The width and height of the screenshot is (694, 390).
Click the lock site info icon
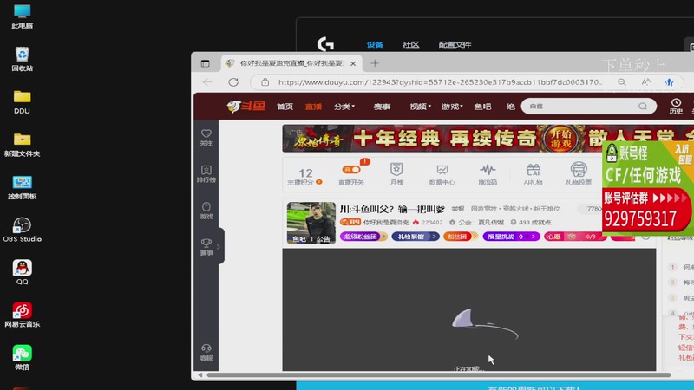tap(265, 82)
